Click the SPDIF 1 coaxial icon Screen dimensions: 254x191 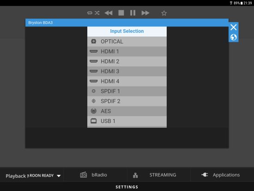(x=94, y=91)
